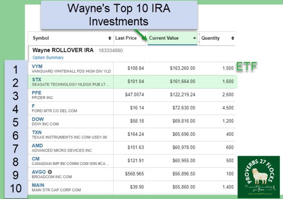
Task: Select the STX Seagate ticker link
Action: pyautogui.click(x=36, y=79)
